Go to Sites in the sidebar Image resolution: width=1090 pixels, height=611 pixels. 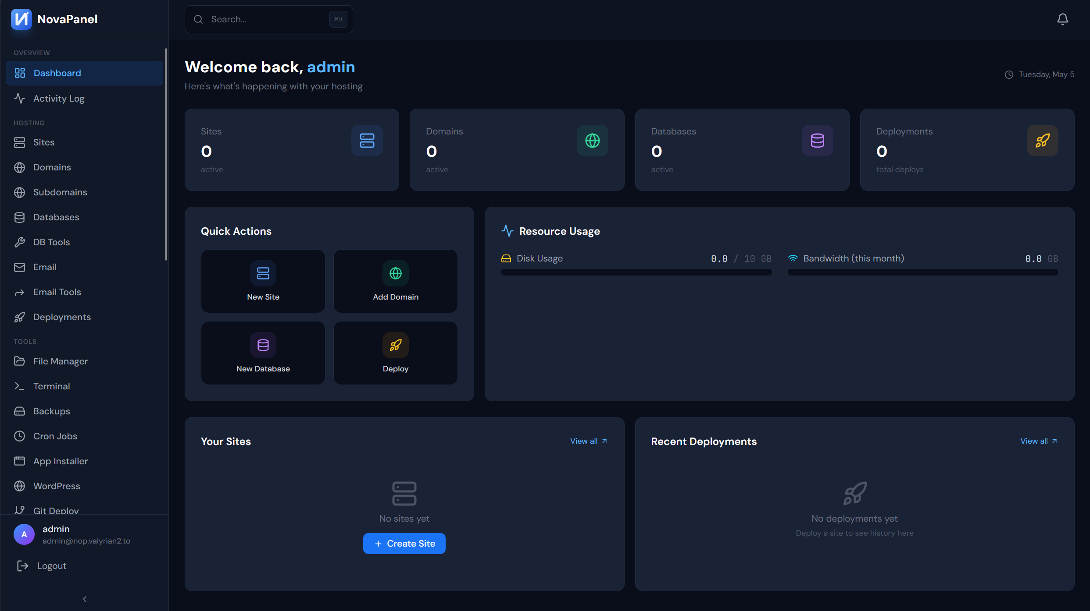pos(84,142)
